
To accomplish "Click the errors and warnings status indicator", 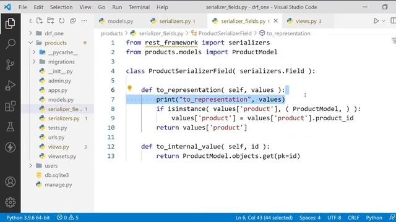I will [67, 218].
